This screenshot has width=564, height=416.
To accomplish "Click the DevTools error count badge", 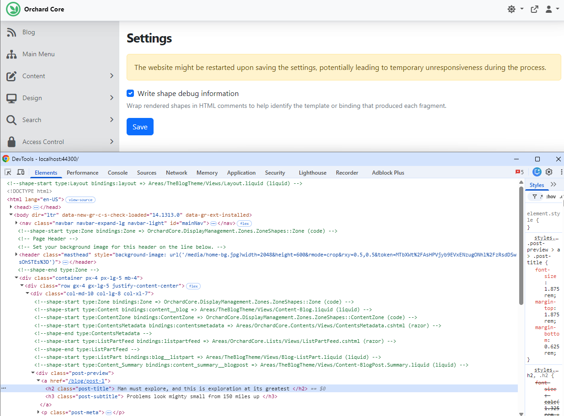I will click(x=520, y=172).
